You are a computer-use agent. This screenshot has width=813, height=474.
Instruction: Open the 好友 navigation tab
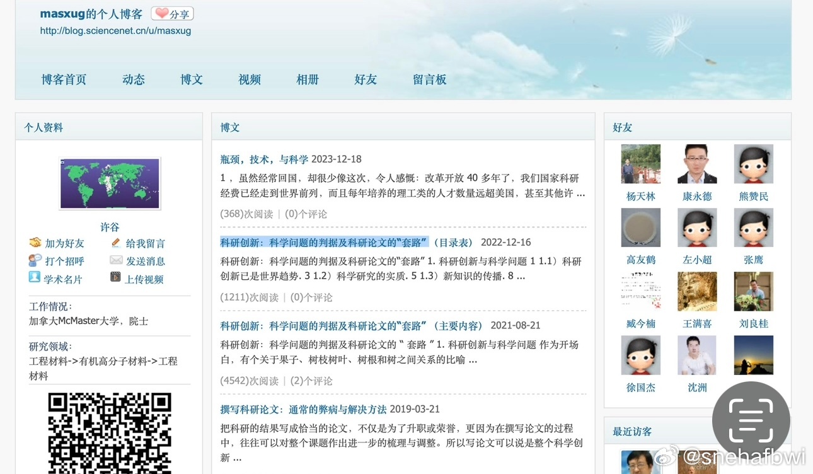(x=366, y=79)
